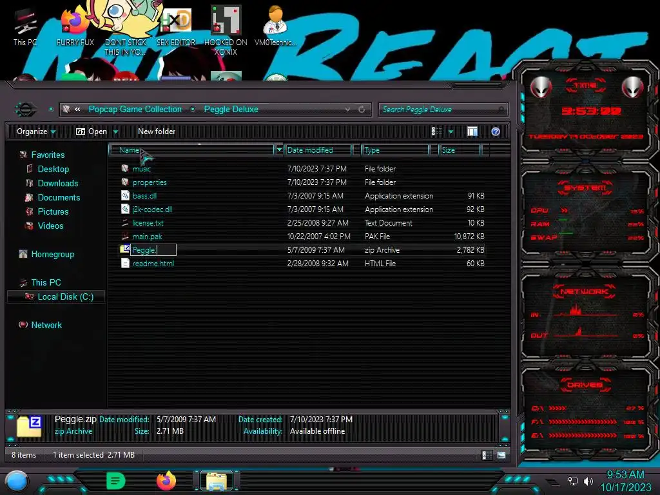Click the Open toolbar button
The height and width of the screenshot is (495, 660).
click(92, 131)
